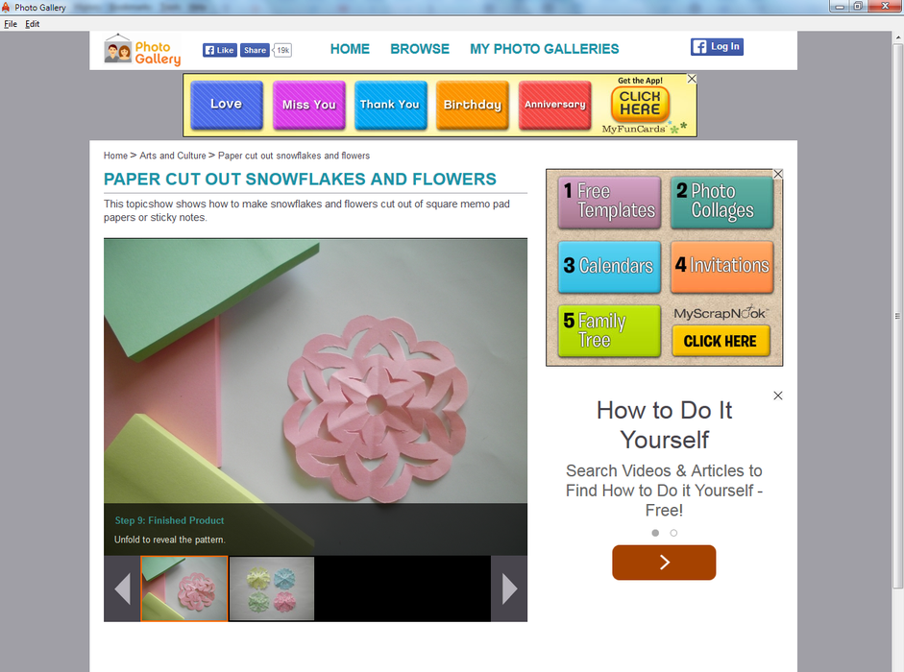
Task: Navigate to BROWSE in the top nav
Action: pos(420,49)
